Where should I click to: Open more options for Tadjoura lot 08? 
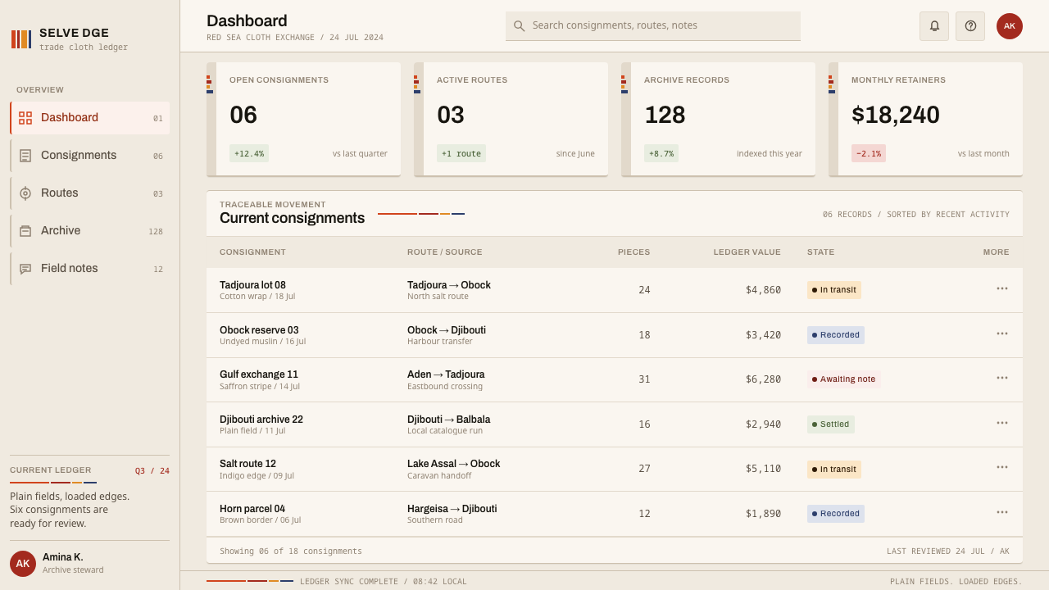point(1002,288)
